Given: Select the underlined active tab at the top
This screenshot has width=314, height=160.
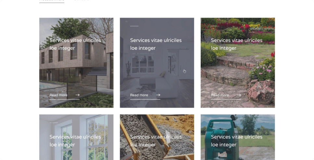Looking at the screenshot, I should [52, 1].
